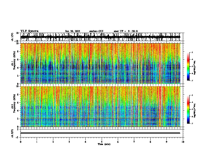Click the "Time (min)" axis label
Image resolution: width=206 pixels, height=159 pixels.
point(104,144)
